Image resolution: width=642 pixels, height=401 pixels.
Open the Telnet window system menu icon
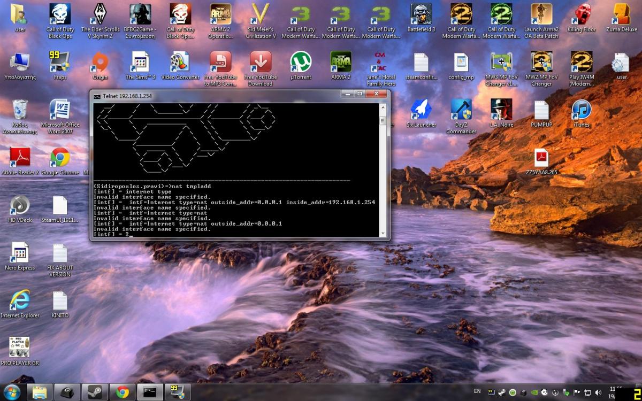coord(97,96)
